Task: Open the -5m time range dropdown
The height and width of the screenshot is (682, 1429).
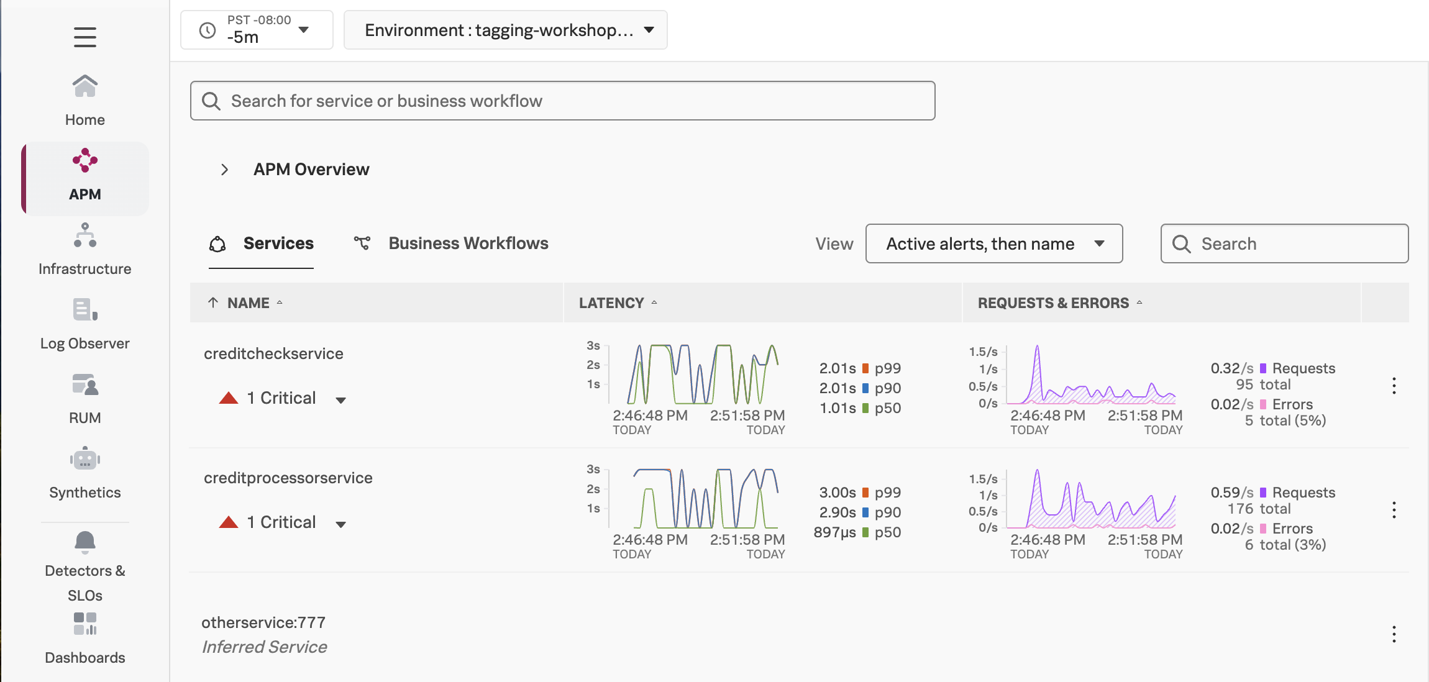Action: [257, 30]
